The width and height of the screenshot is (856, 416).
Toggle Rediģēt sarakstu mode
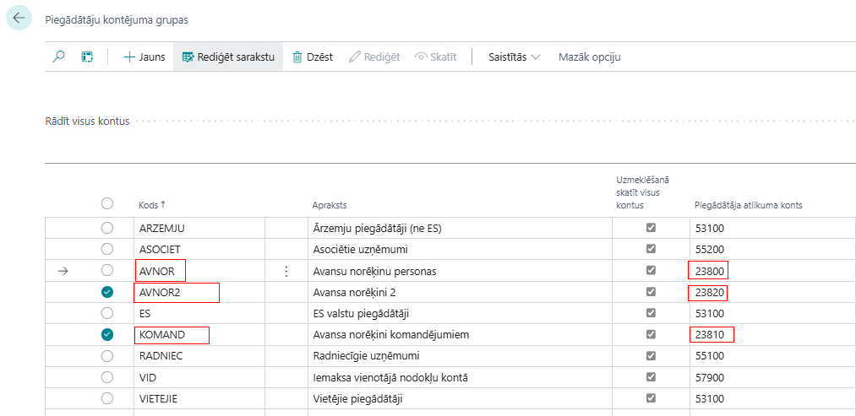(228, 57)
